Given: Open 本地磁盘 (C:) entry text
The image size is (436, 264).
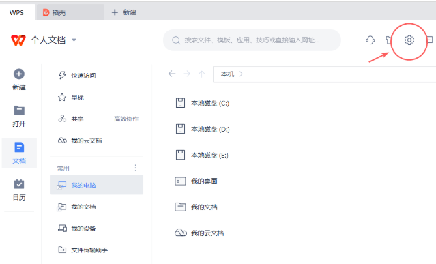Looking at the screenshot, I should [x=210, y=104].
